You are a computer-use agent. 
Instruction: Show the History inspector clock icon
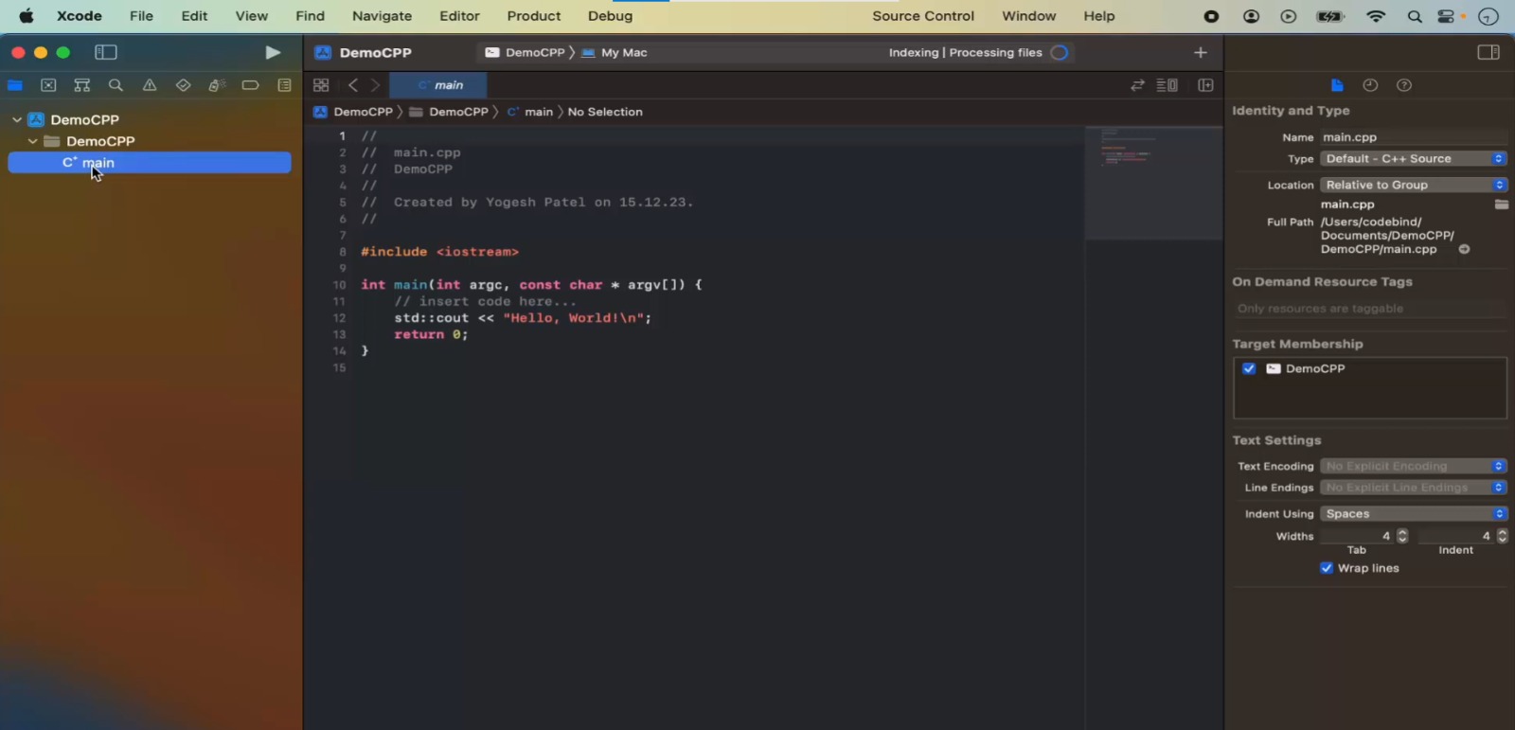[x=1370, y=85]
